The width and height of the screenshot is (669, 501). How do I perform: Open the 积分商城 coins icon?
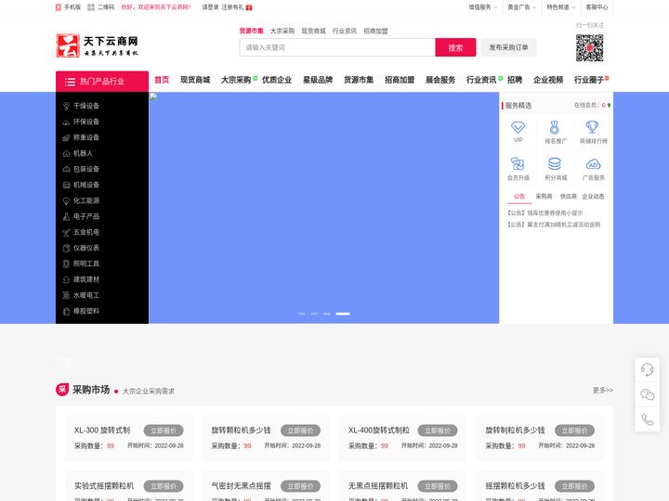click(555, 163)
